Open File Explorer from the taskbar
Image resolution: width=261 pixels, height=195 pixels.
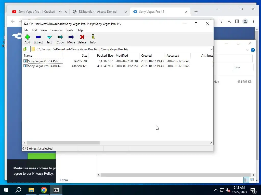[x=31, y=190]
